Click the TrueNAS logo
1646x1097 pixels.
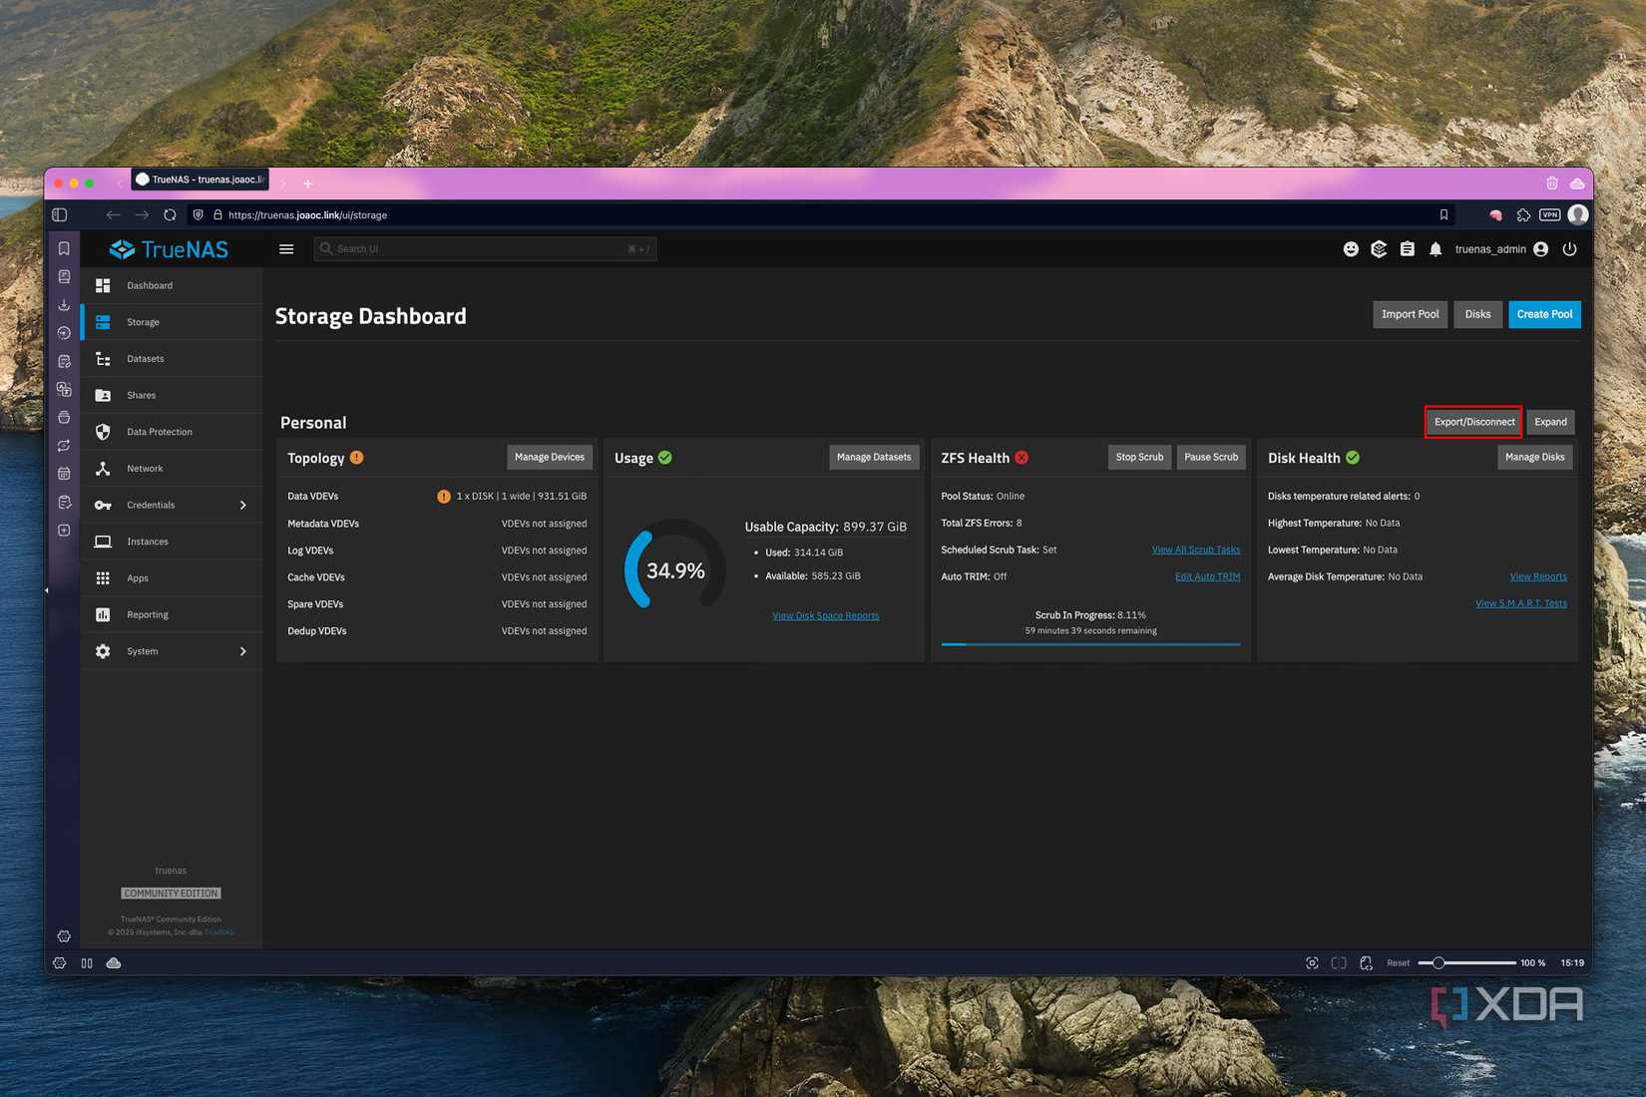[170, 249]
